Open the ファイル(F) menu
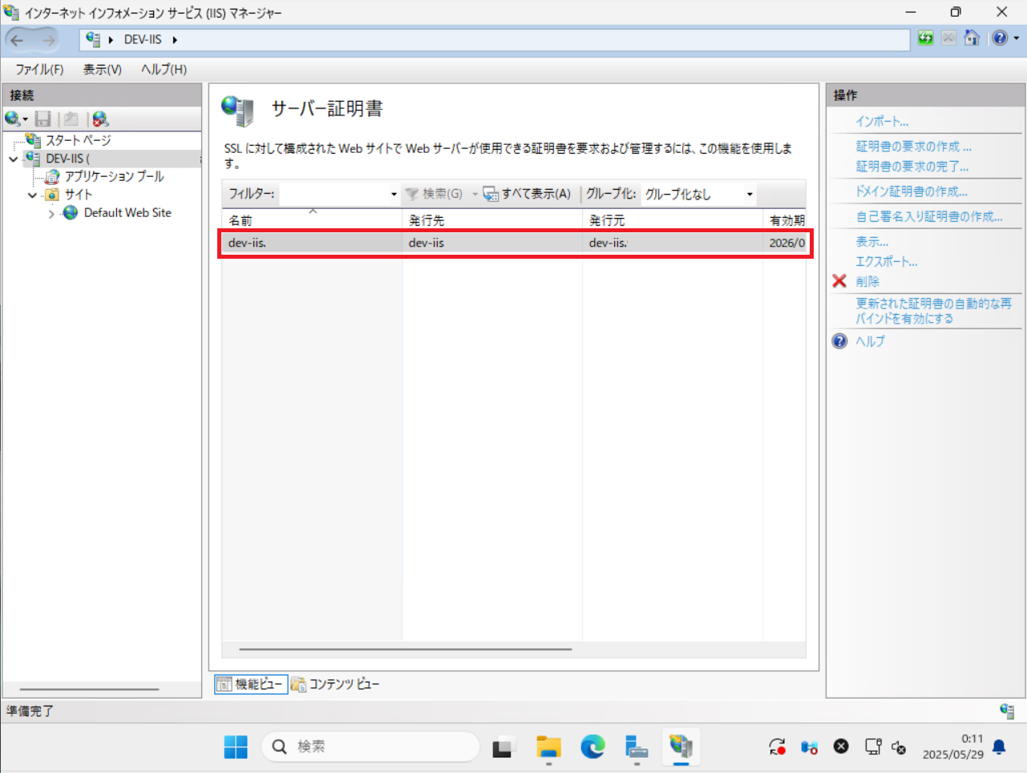 coord(39,70)
